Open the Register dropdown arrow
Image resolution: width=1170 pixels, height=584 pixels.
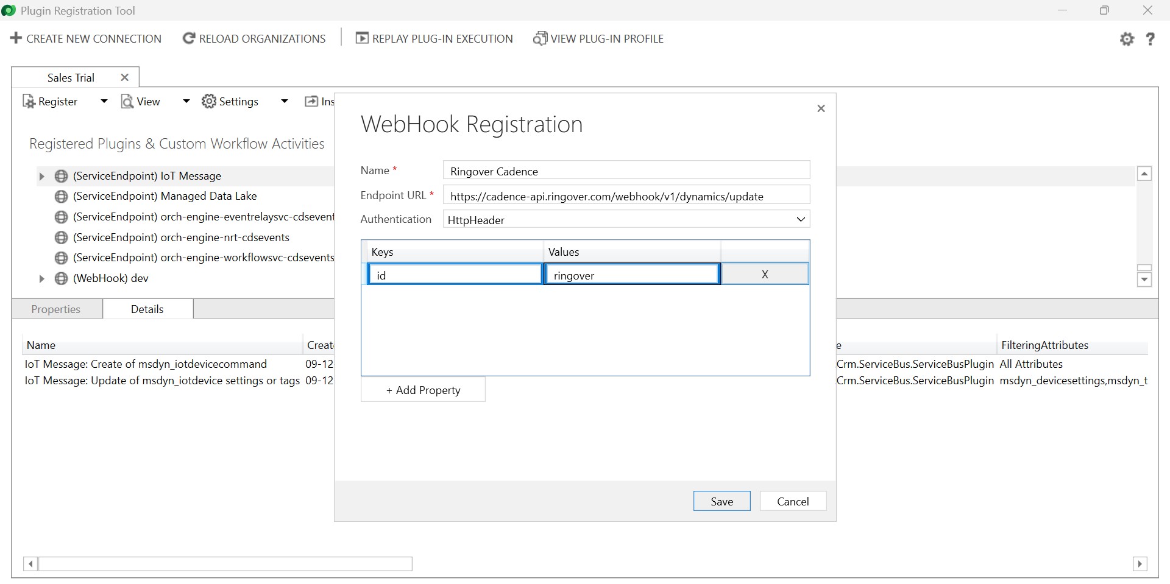104,101
